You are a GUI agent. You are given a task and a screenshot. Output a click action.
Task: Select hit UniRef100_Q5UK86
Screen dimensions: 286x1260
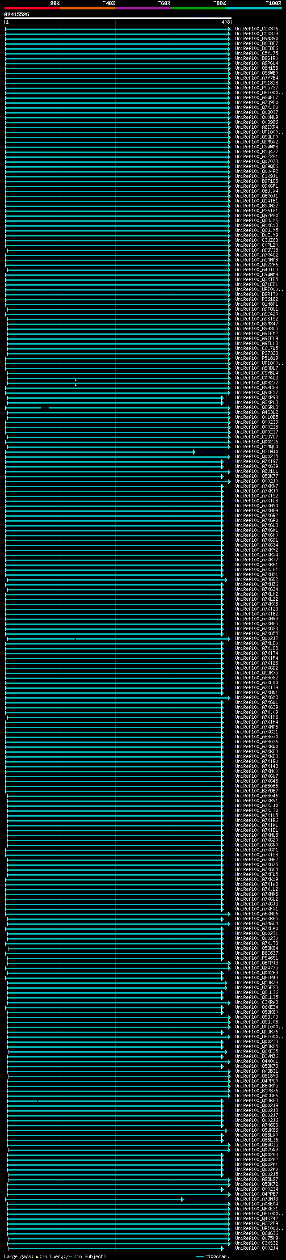pyautogui.click(x=256, y=1130)
